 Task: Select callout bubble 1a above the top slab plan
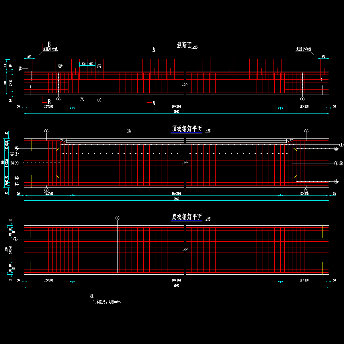[129, 131]
